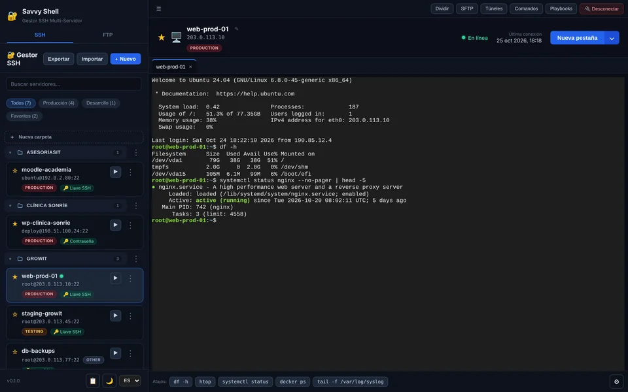
Task: Run the docker ps shortcut
Action: click(x=293, y=382)
